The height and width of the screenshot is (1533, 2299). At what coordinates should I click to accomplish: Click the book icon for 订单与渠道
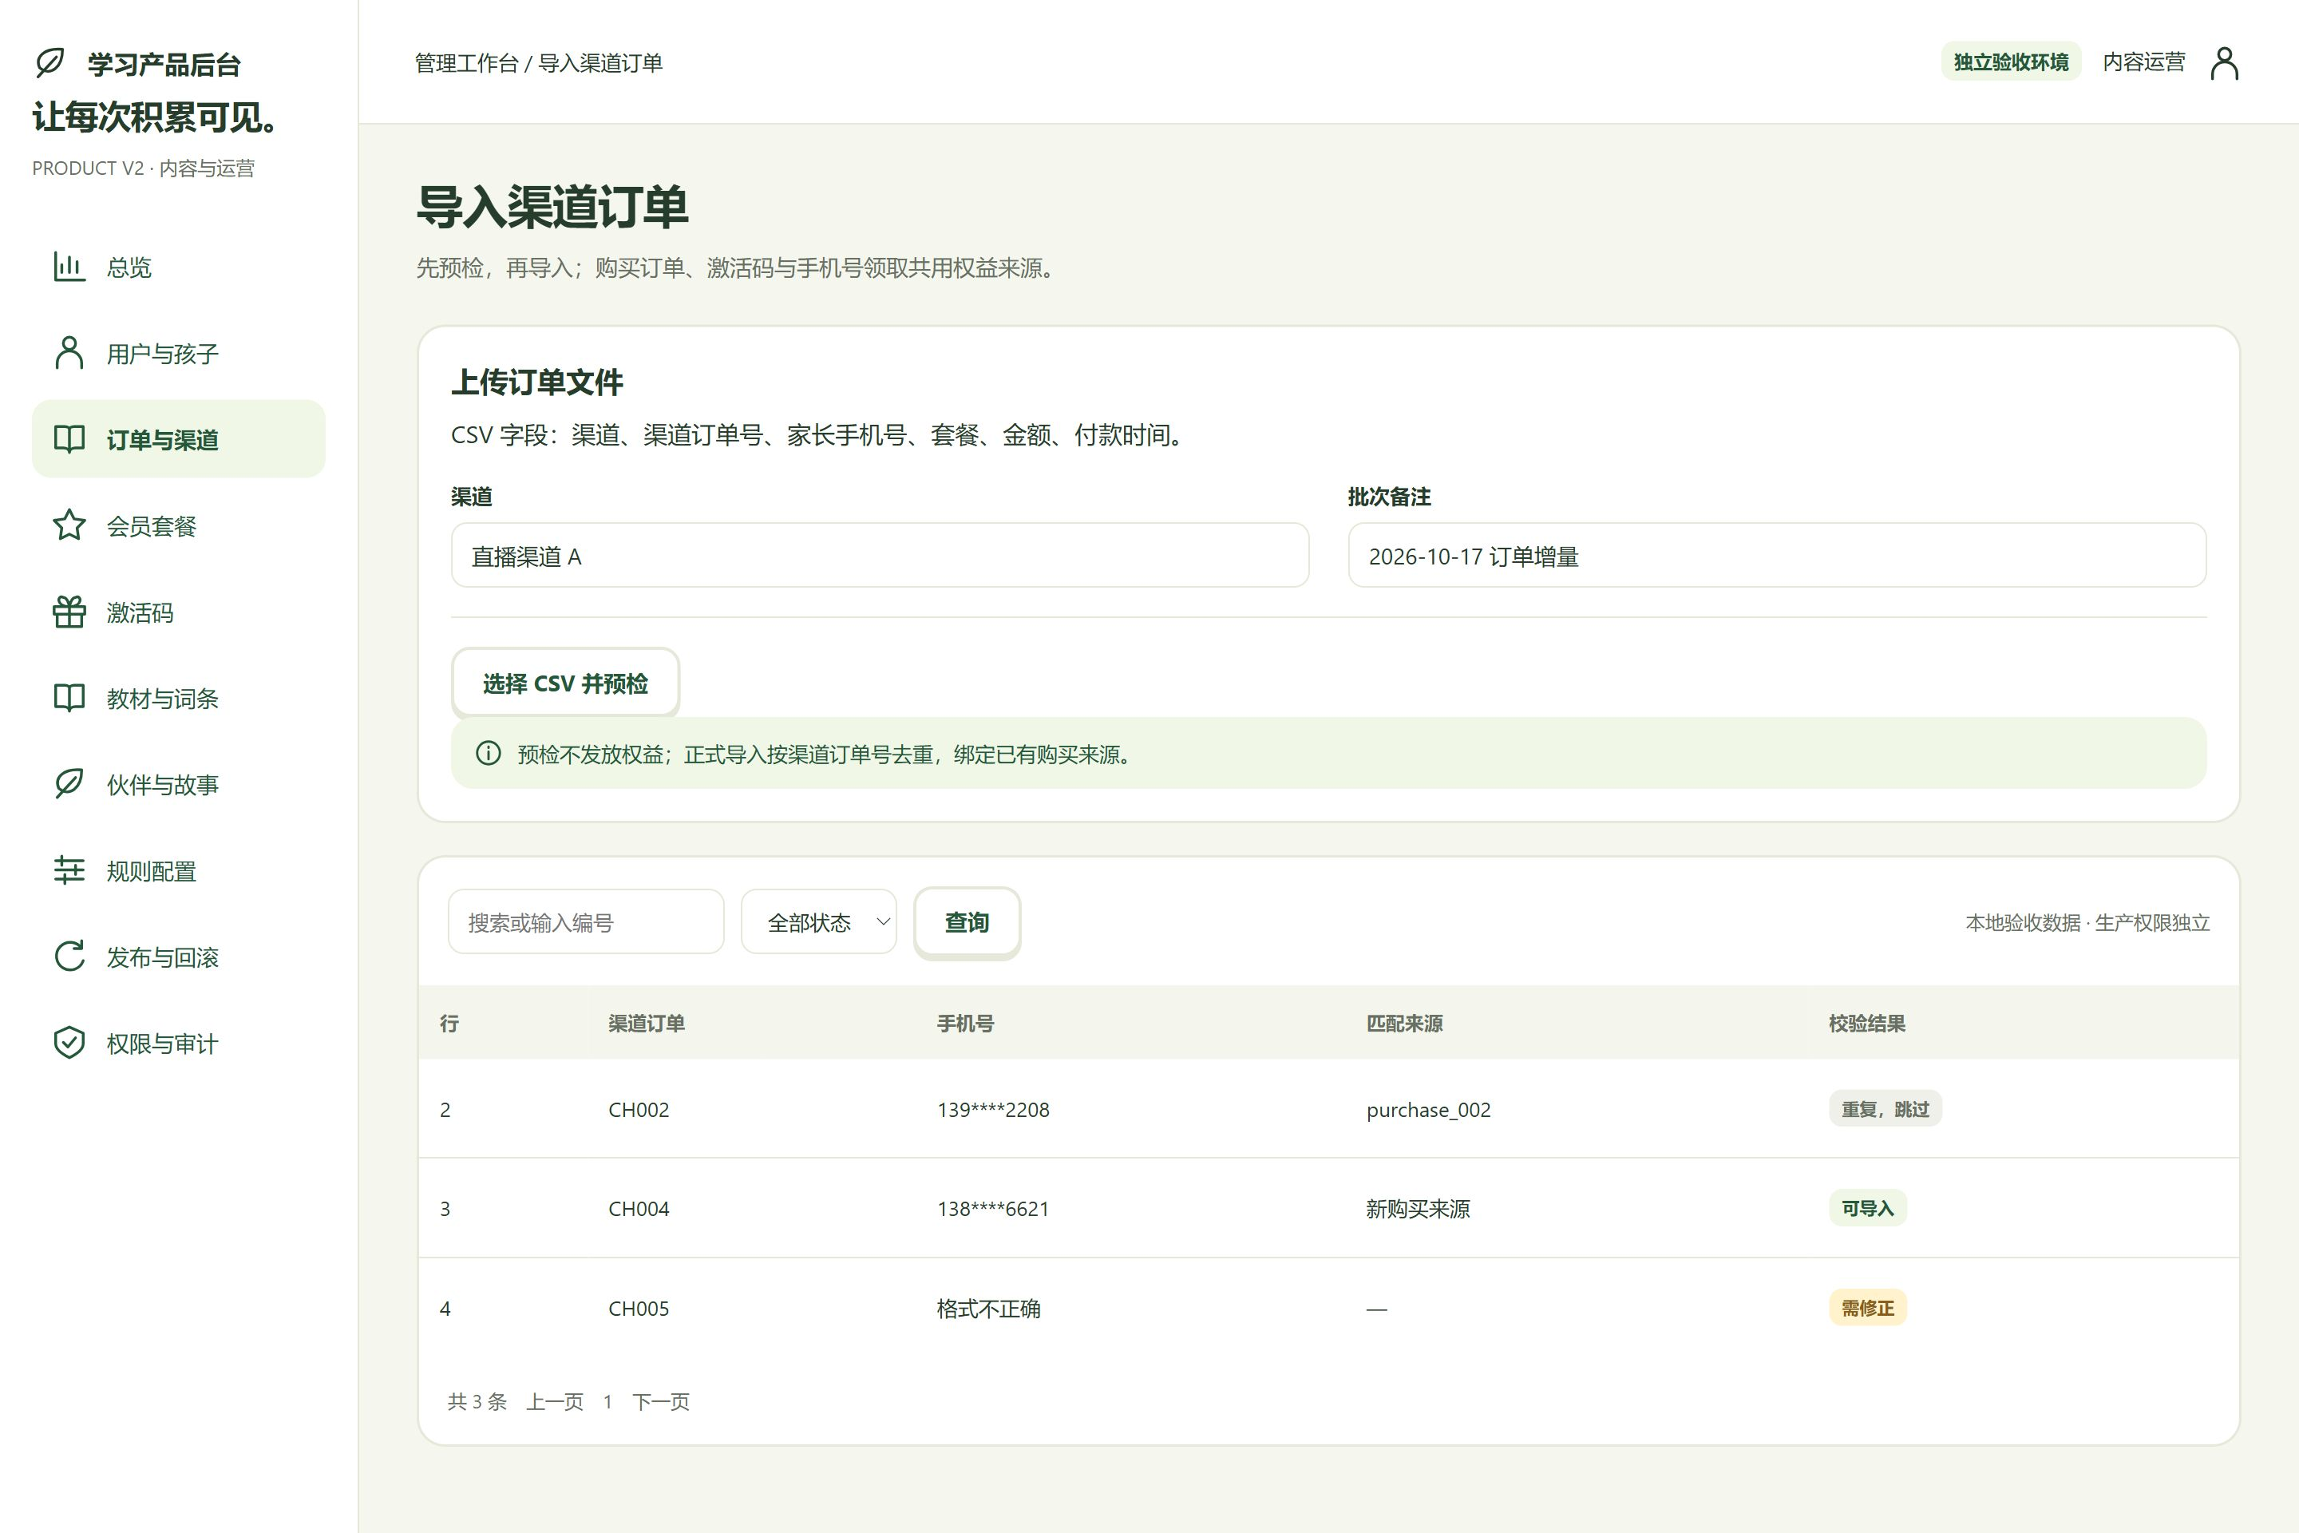[69, 439]
